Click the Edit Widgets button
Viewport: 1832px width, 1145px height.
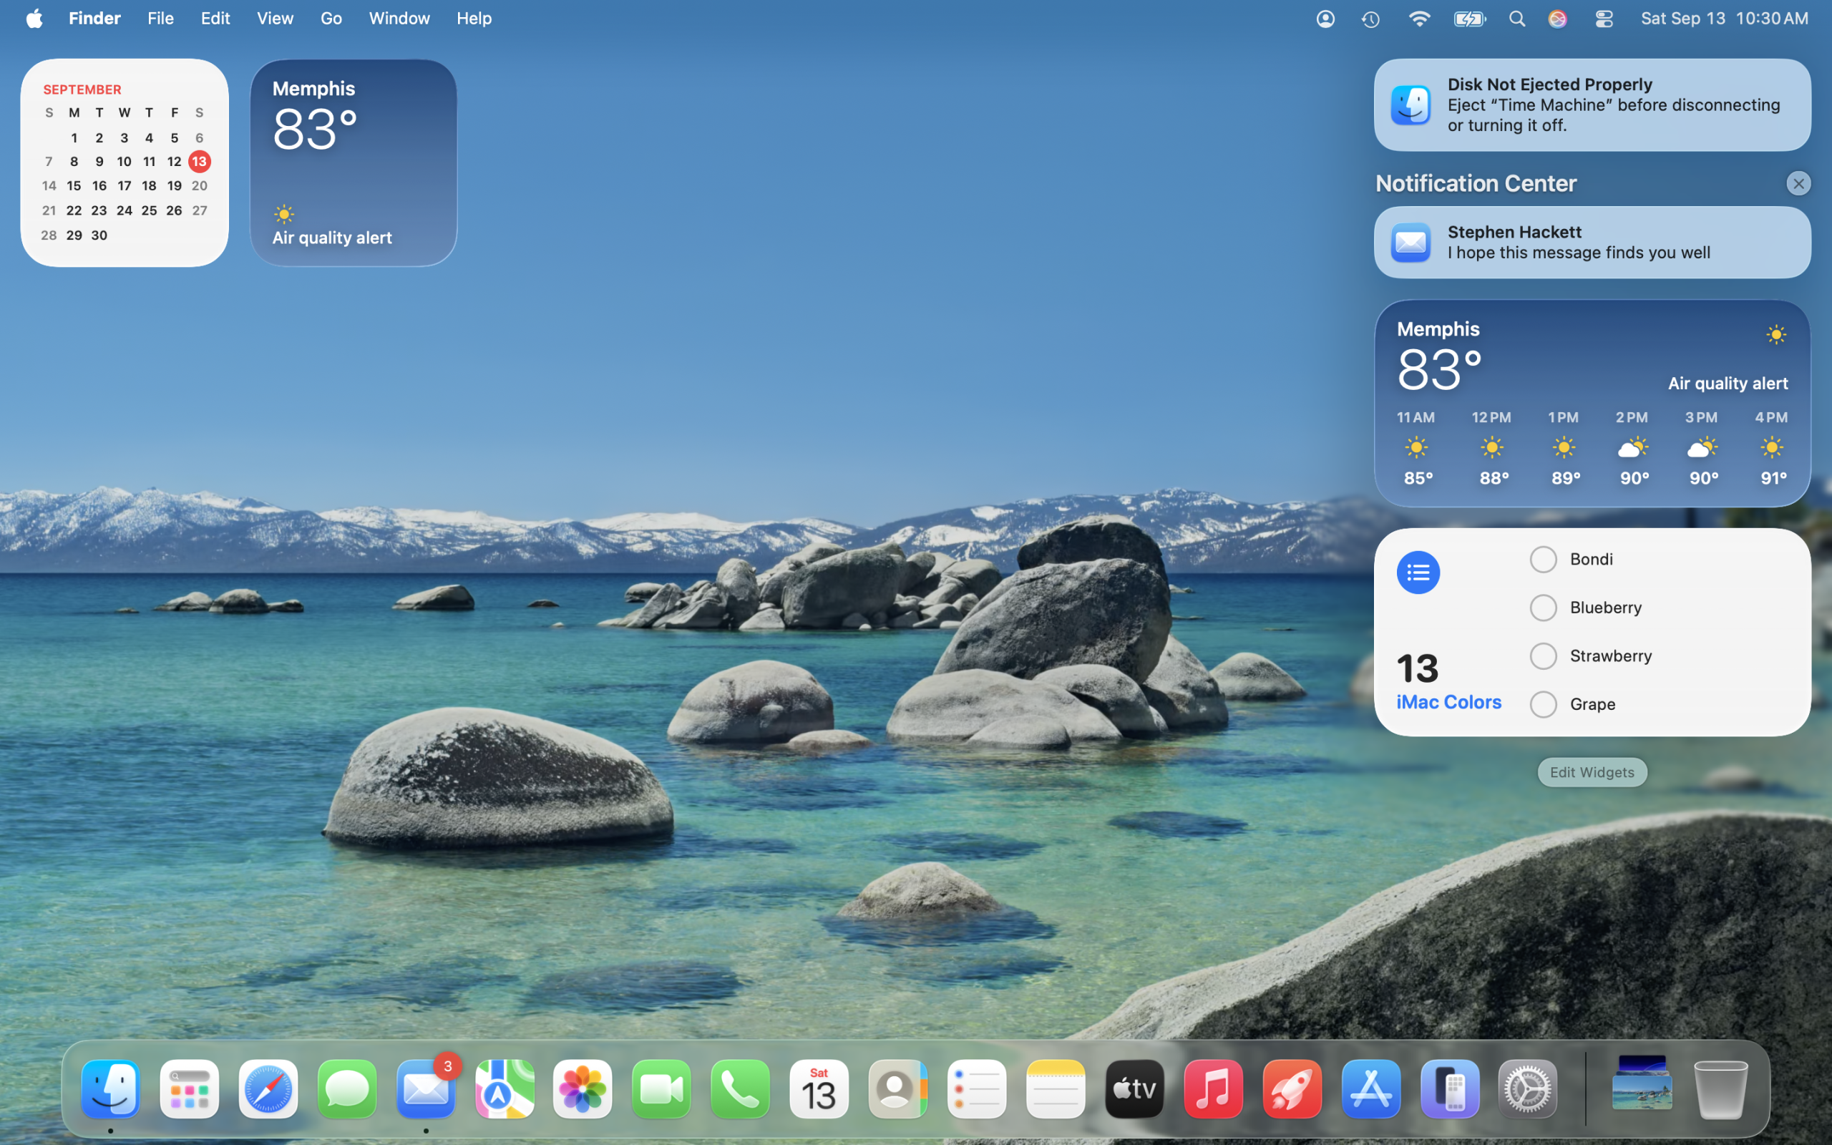coord(1592,772)
